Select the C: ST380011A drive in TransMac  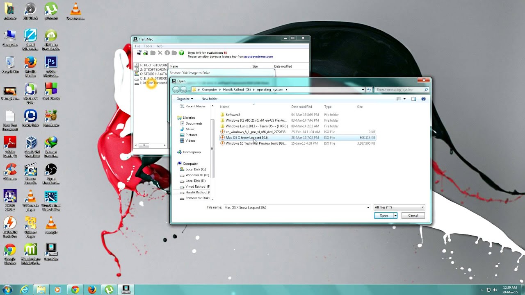tap(151, 74)
